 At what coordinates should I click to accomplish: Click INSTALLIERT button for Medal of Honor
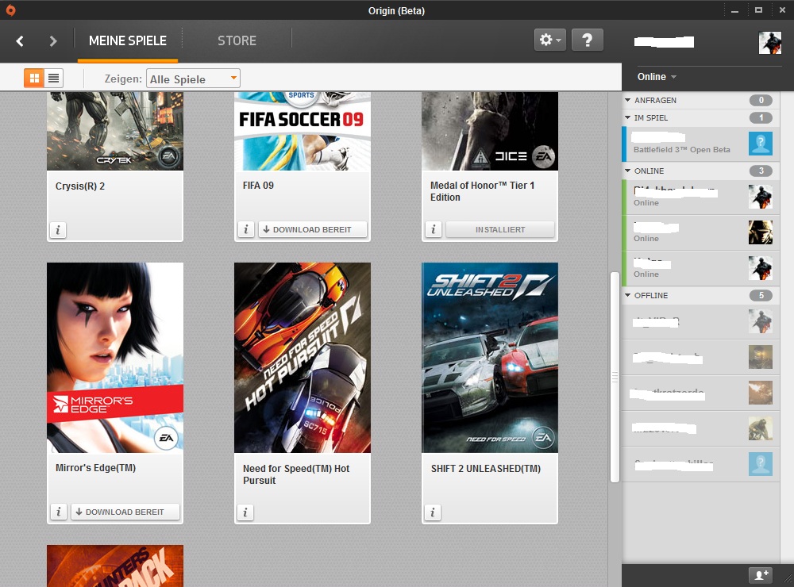tap(500, 229)
